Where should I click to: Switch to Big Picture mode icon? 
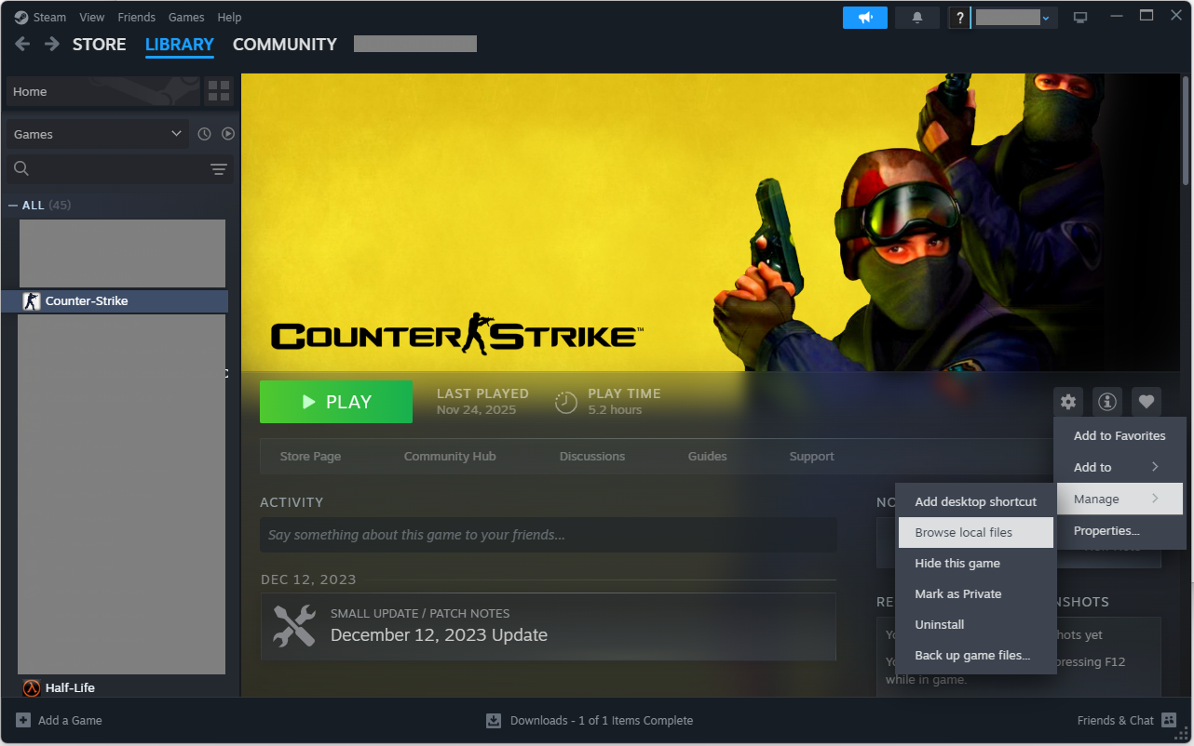coord(1080,18)
